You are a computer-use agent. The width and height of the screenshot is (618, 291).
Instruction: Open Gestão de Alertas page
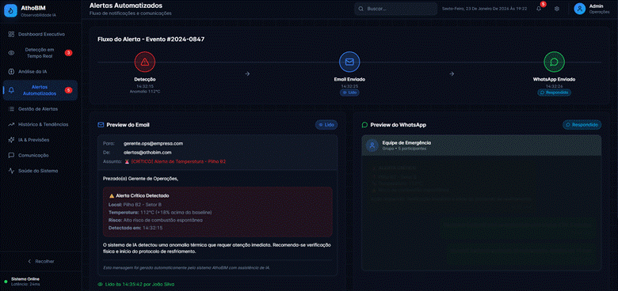(x=40, y=108)
